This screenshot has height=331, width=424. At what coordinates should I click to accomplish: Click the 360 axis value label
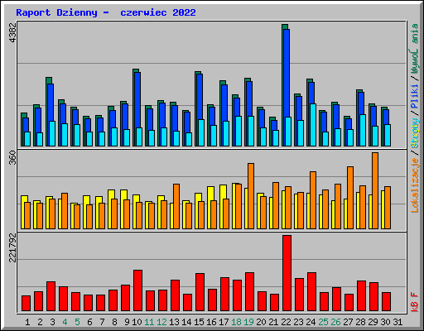pos(12,157)
